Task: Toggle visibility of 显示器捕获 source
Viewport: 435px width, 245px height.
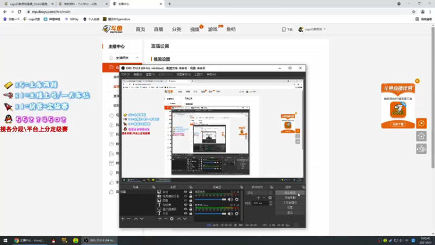Action: click(x=185, y=209)
